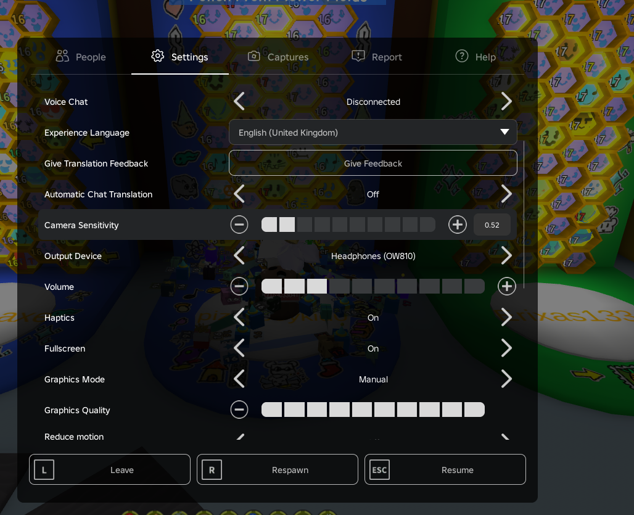This screenshot has height=515, width=634.
Task: Set Graphics Quality slider to fifth segment
Action: pyautogui.click(x=362, y=410)
